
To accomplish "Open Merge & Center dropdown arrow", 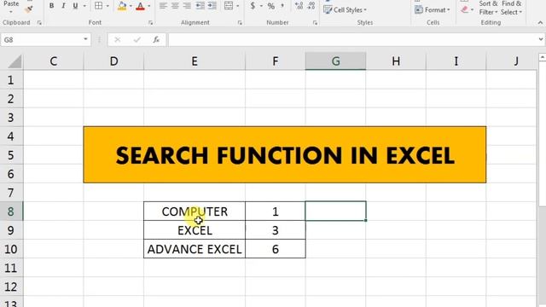I will pos(238,6).
